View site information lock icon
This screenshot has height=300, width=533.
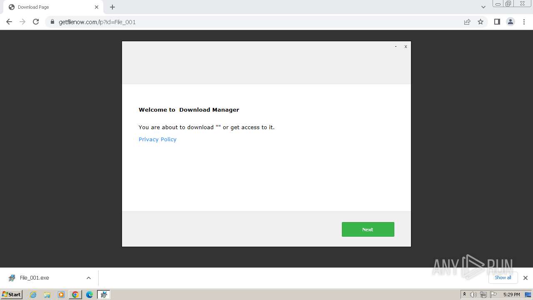pyautogui.click(x=52, y=22)
